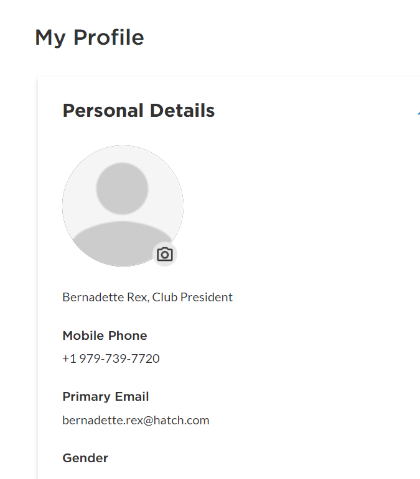Open the email bernadette.rex@hatch.com
Viewport: 420px width, 479px height.
tap(136, 421)
